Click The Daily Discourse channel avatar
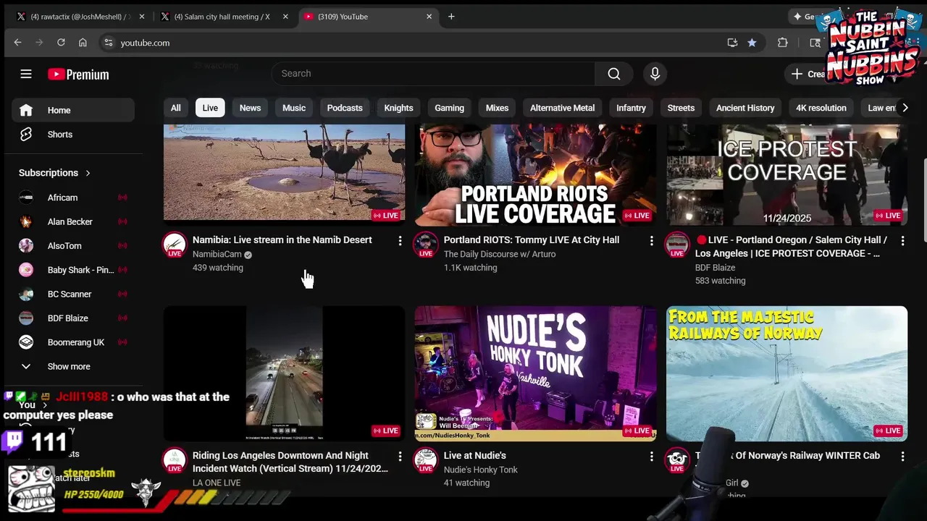Viewport: 927px width, 521px height. point(426,245)
